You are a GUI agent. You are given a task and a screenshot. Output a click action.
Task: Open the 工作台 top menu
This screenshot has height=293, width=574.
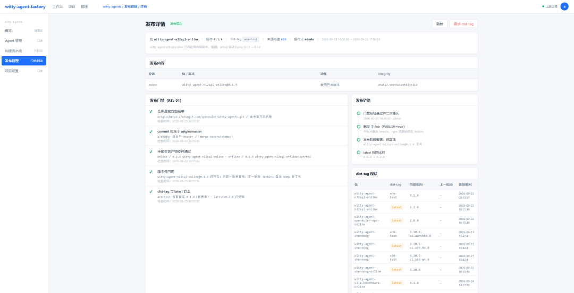pyautogui.click(x=56, y=6)
